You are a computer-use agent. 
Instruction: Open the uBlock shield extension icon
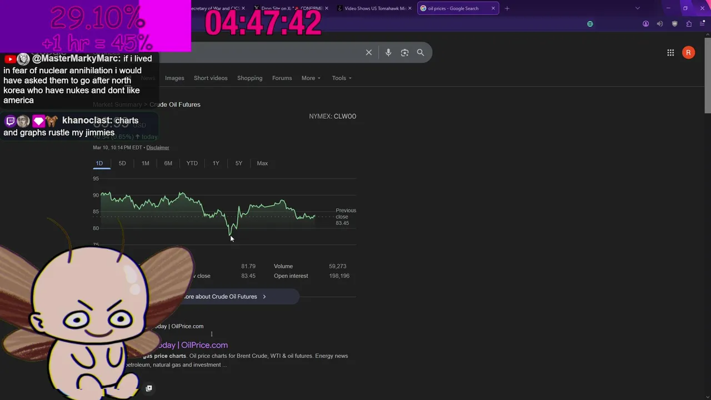(x=675, y=24)
